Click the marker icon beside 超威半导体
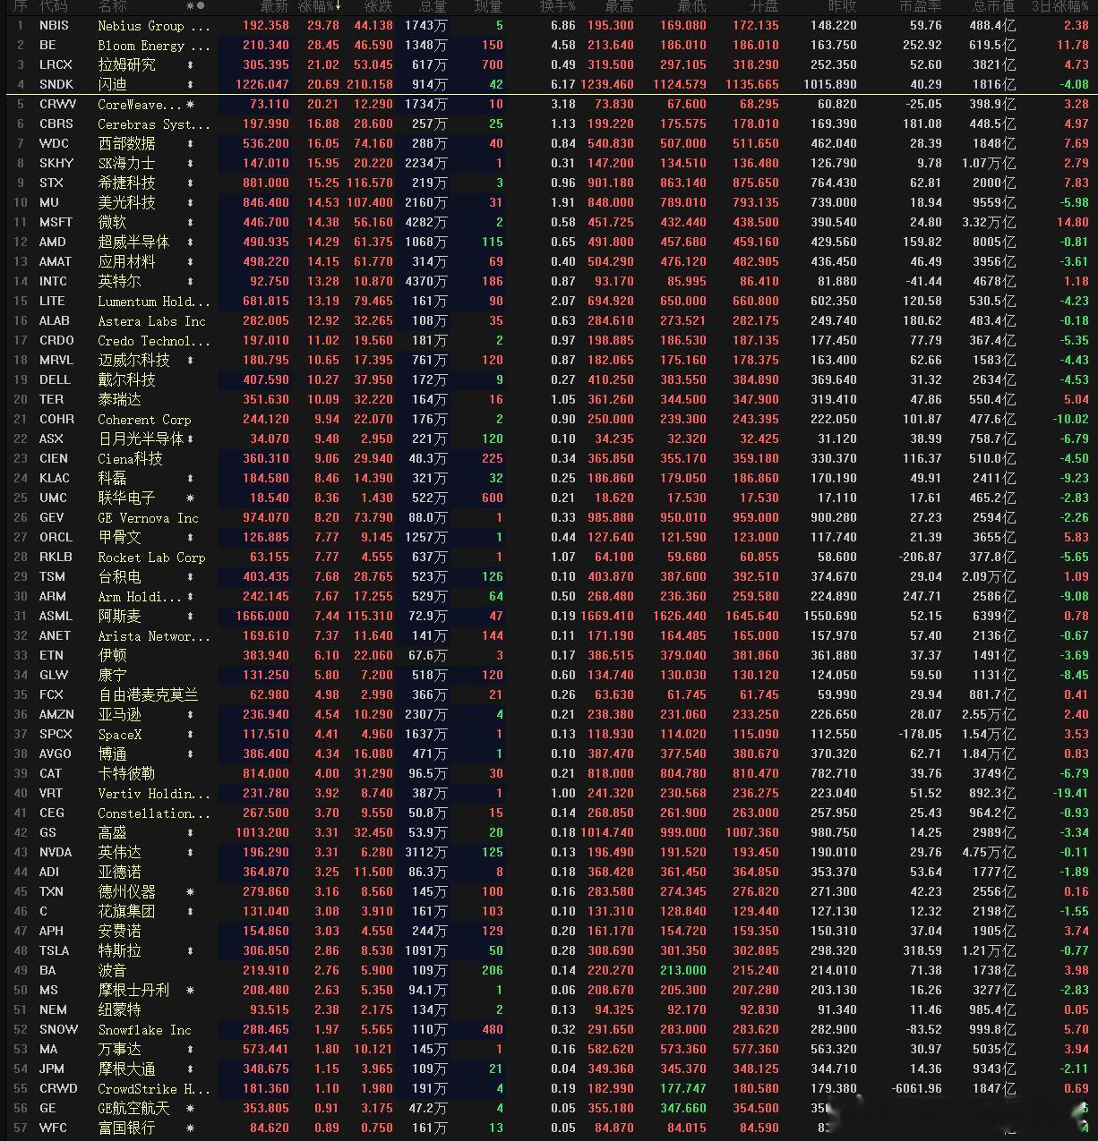This screenshot has height=1141, width=1098. [x=190, y=243]
